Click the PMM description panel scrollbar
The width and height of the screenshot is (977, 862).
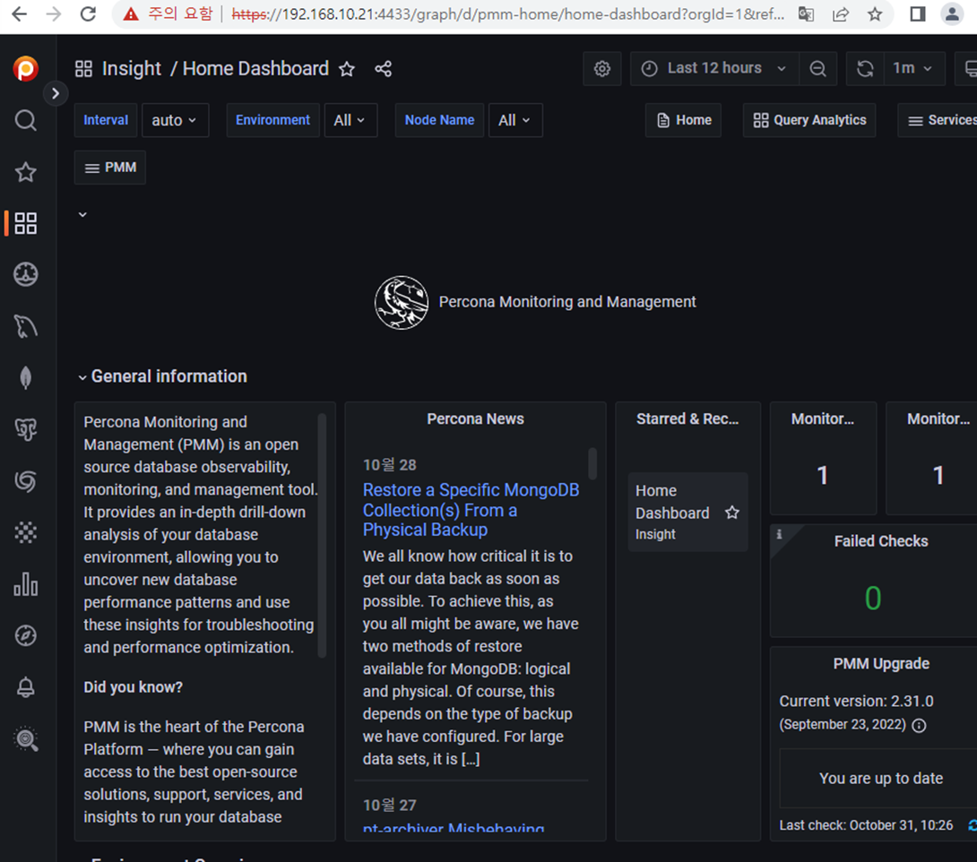(x=322, y=535)
